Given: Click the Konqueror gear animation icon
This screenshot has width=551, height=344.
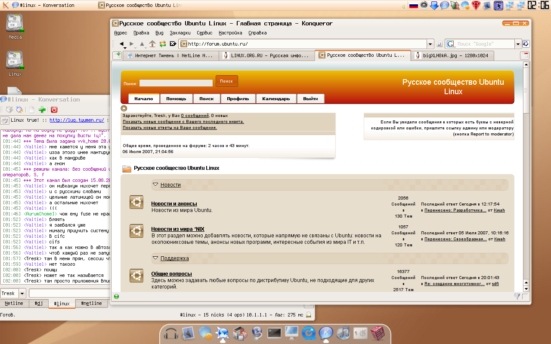Looking at the screenshot, I should click(526, 44).
